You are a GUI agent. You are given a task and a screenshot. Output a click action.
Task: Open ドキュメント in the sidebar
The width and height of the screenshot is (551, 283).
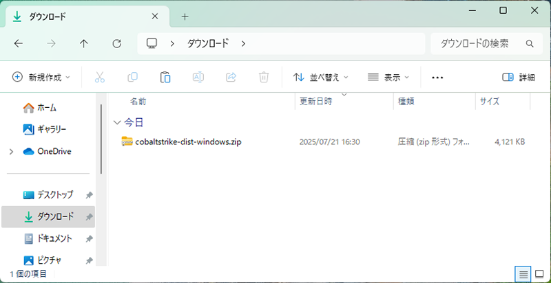[x=54, y=238]
